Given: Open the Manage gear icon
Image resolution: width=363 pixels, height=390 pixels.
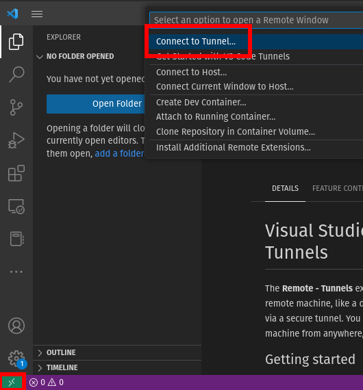Looking at the screenshot, I should 16,359.
